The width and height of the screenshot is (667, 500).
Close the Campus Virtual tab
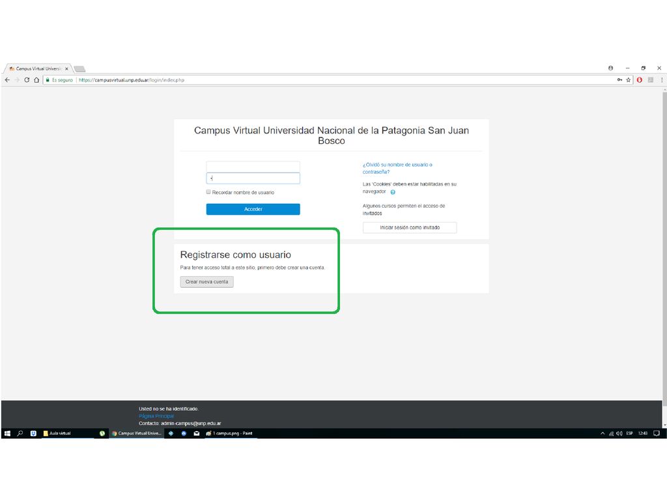(67, 68)
